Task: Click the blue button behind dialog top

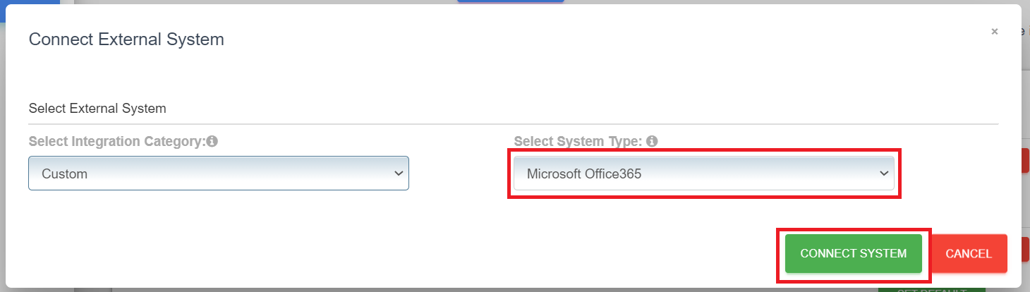Action: (510, 1)
